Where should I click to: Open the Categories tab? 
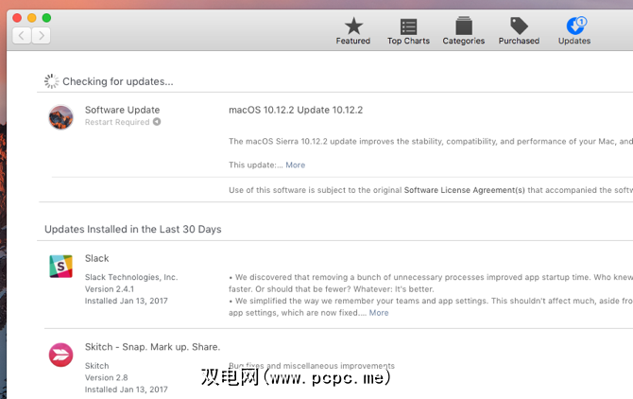(x=464, y=30)
